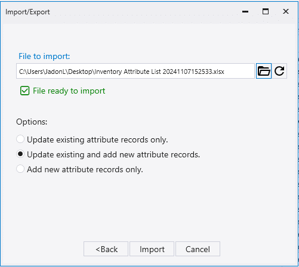
Task: Click the 'File to import:' heading label
Action: click(x=44, y=56)
